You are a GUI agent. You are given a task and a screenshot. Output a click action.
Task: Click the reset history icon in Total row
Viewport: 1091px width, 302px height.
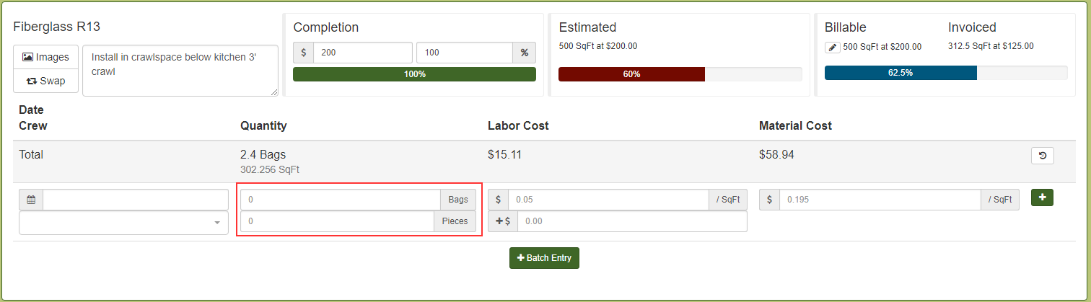(x=1043, y=155)
